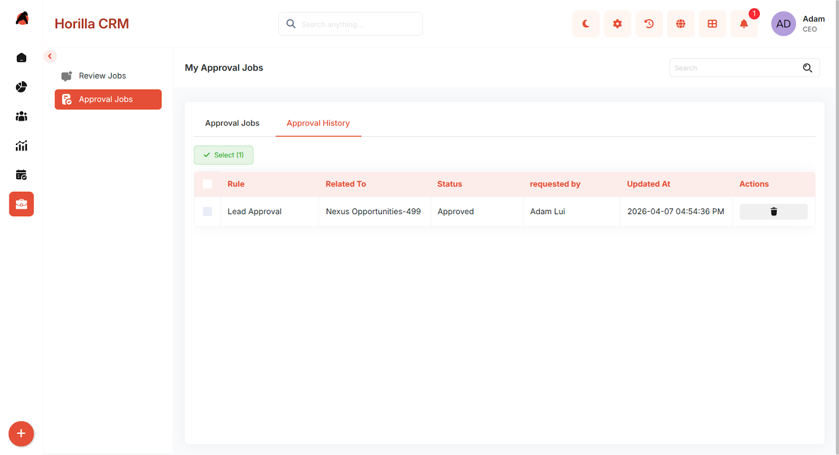Collapse the side menu with chevron arrow
This screenshot has width=839, height=455.
point(50,56)
